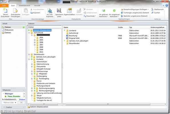Click Umbenennen in the ribbon

pos(90,13)
